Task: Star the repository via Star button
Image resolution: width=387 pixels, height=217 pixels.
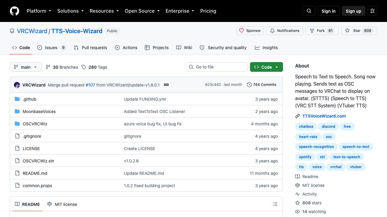Action: 359,31
